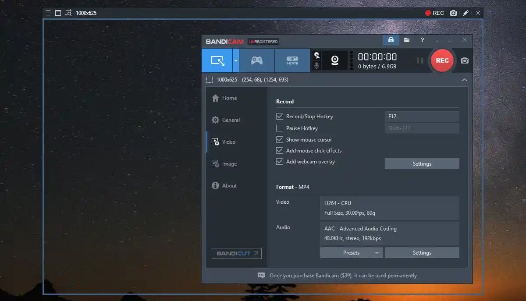526x301 pixels.
Task: Choose the Device/HDMI recording mode
Action: coord(292,60)
